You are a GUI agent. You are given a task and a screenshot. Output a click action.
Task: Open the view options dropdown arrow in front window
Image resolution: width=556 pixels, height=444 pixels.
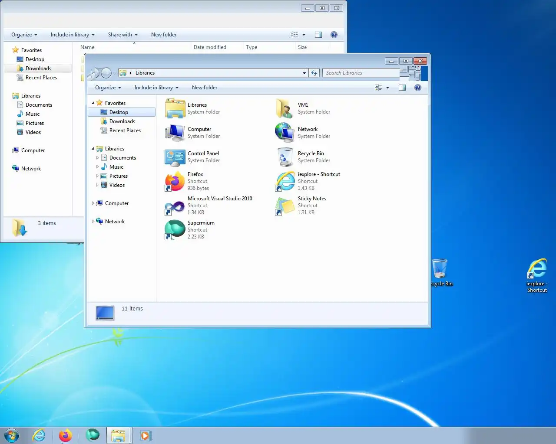click(388, 88)
